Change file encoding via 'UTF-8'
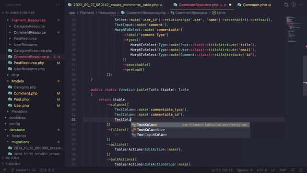This screenshot has width=307, height=173. point(262,170)
